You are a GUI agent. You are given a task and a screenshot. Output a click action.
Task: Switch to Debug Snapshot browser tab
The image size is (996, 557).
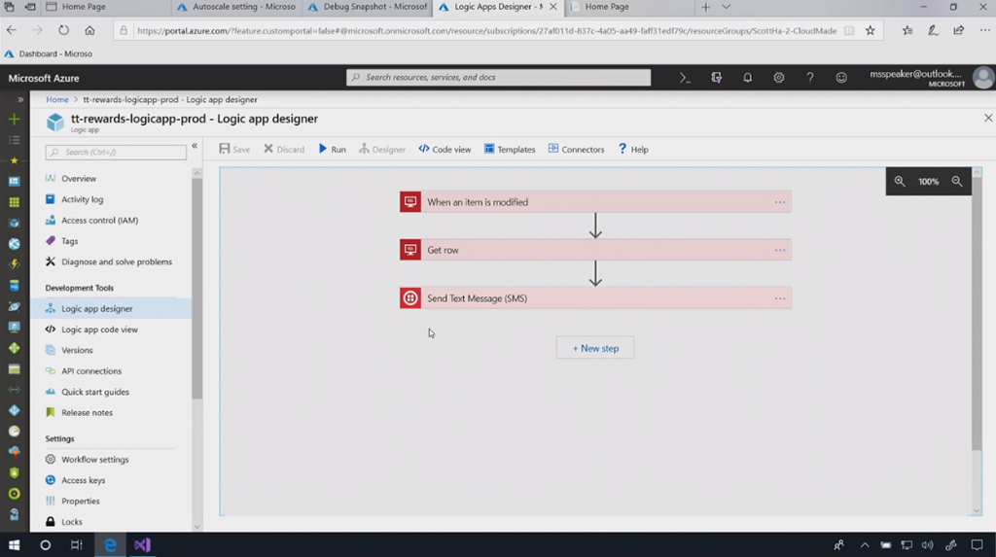368,7
